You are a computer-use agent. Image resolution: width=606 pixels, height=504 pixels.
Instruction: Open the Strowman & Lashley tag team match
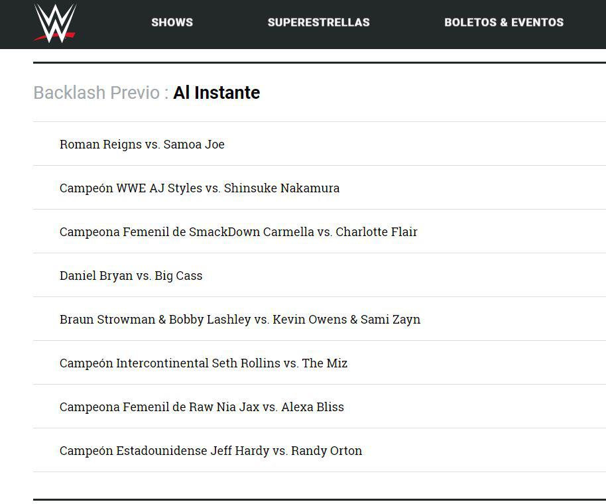click(239, 319)
